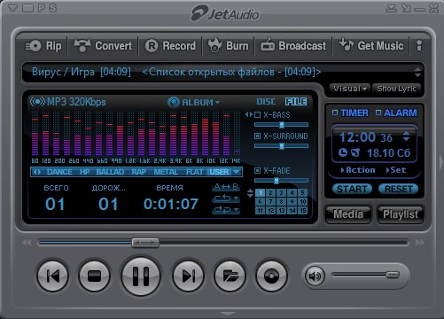Click the clock icon in timer display
This screenshot has height=319, width=444.
343,152
